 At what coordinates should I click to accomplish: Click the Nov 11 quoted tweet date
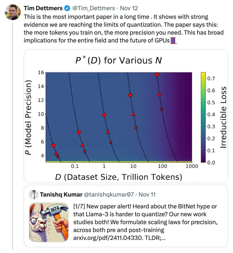(x=147, y=195)
